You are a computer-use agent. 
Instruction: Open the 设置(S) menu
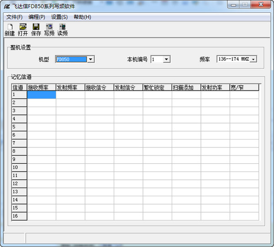coord(59,17)
